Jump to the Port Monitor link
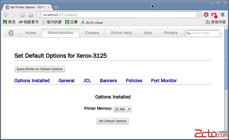Screen dimensions: 229x140 pos(164,81)
